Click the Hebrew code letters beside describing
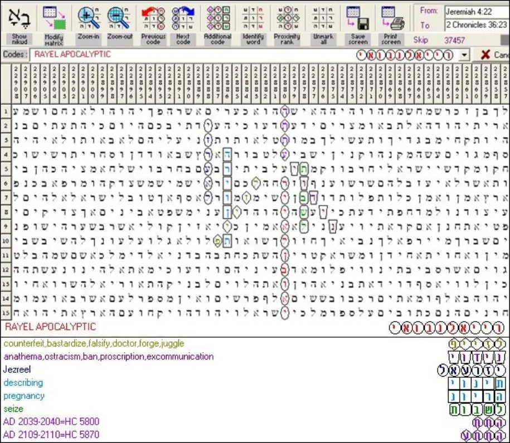 pyautogui.click(x=477, y=383)
